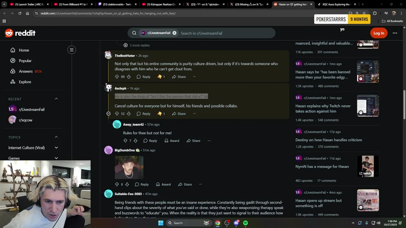Open the three-dot menu beside Log In
The image size is (406, 228).
click(395, 33)
